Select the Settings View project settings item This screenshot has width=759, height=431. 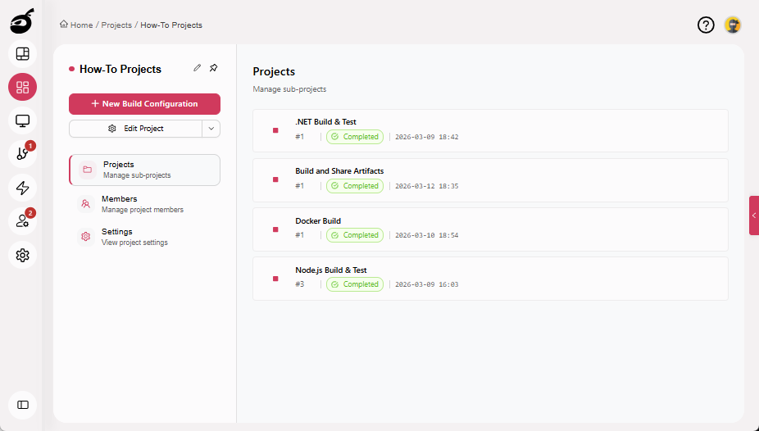point(145,237)
